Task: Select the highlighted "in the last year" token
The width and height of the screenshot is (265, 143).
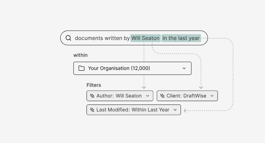Action: pos(181,38)
